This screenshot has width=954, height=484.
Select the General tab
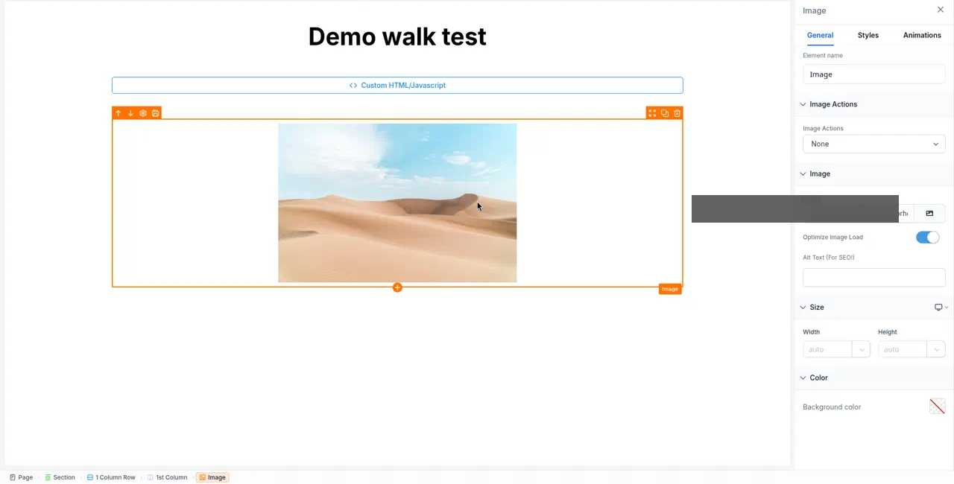coord(820,35)
